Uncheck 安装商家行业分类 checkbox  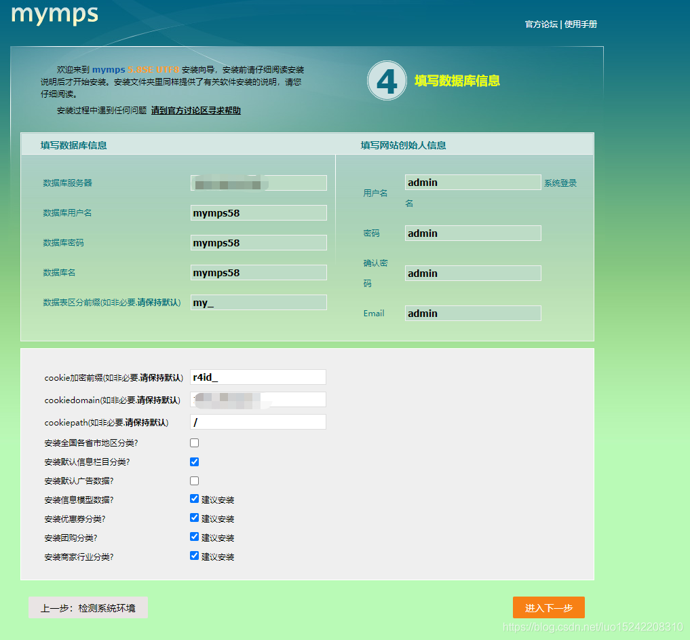point(195,555)
